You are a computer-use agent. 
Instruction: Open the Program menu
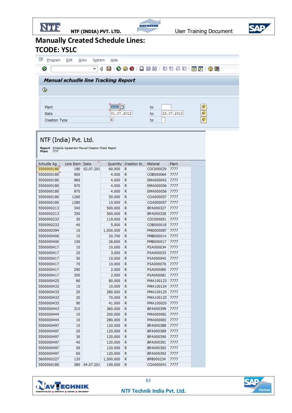(x=54, y=60)
